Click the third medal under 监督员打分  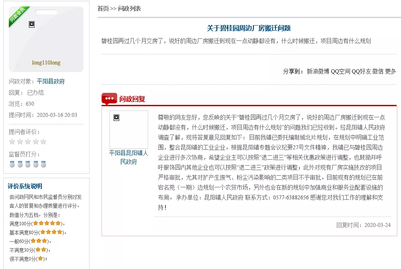tap(28, 164)
